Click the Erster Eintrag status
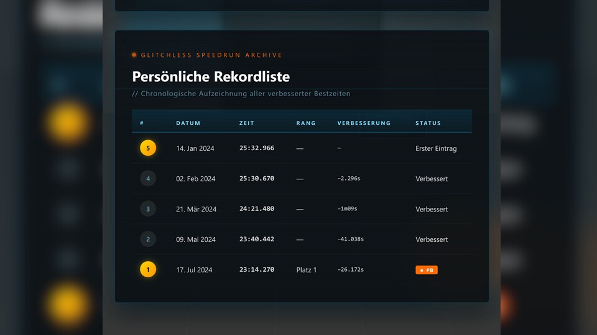This screenshot has width=597, height=335. pyautogui.click(x=436, y=148)
